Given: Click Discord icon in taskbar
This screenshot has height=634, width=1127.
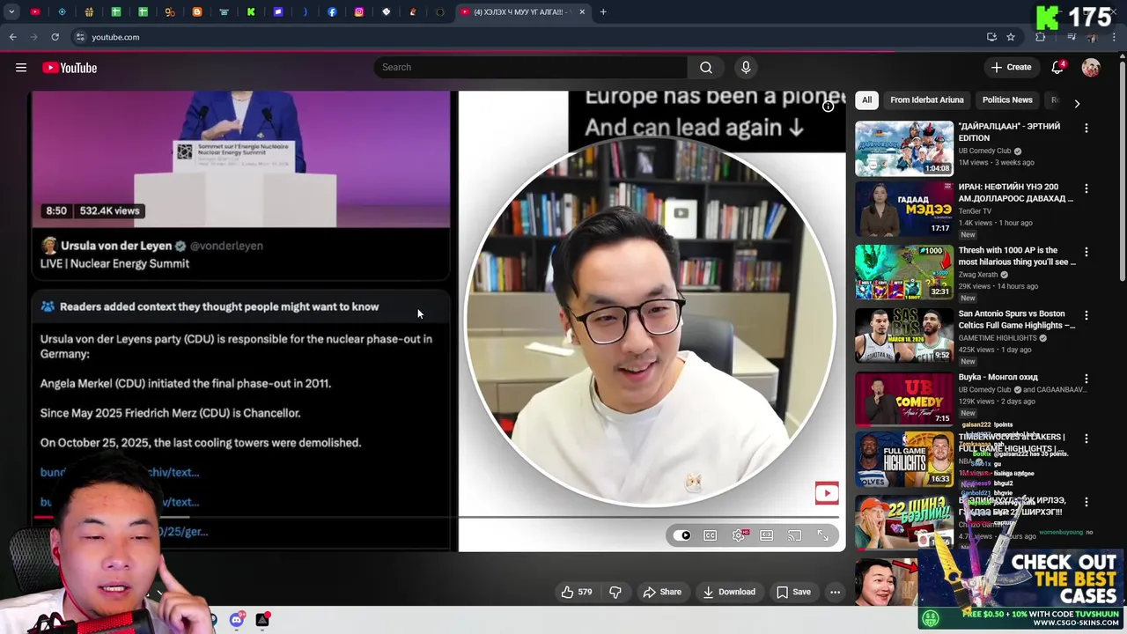Looking at the screenshot, I should pyautogui.click(x=236, y=620).
